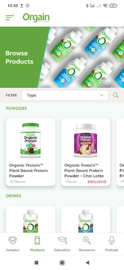
Task: Tap the search magnifier icon
Action: click(x=116, y=95)
